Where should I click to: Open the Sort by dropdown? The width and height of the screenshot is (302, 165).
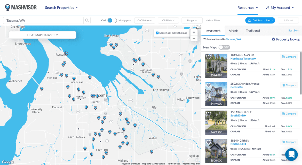pyautogui.click(x=294, y=30)
